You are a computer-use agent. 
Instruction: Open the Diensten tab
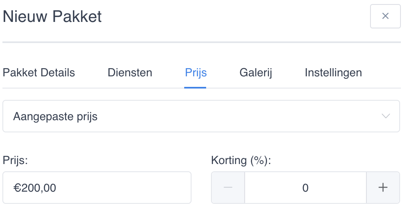130,73
